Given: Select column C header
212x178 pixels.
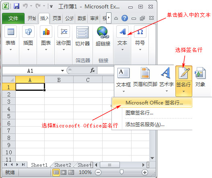Looking at the screenshot, I should tap(88, 80).
